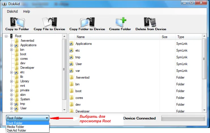Select the boot name in file list
This screenshot has width=210, height=133.
[x=79, y=91]
